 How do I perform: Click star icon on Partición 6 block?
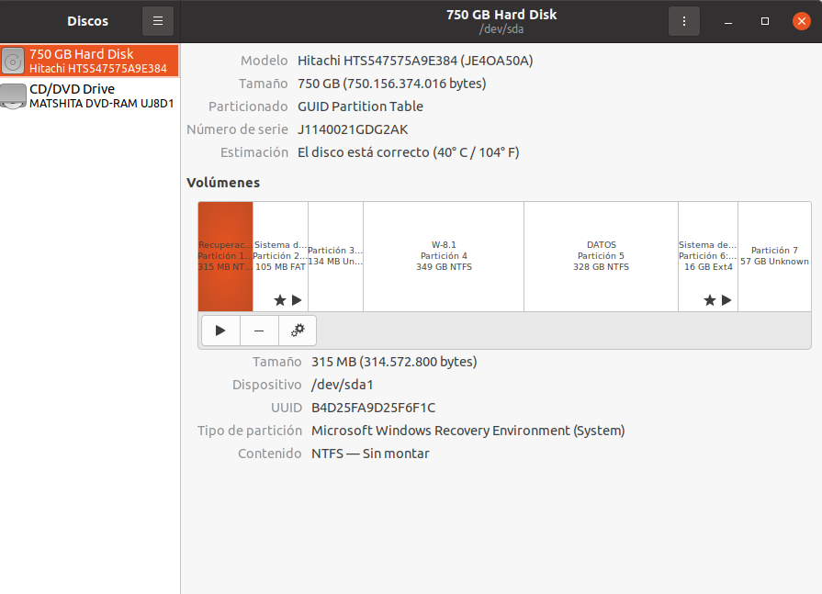710,300
